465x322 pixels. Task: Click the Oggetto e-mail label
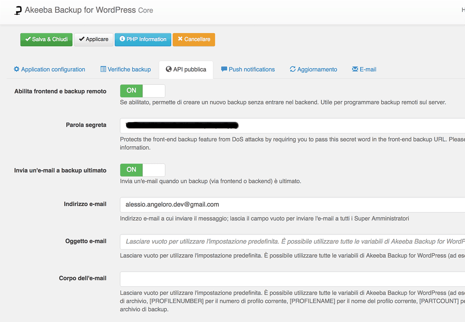[86, 241]
